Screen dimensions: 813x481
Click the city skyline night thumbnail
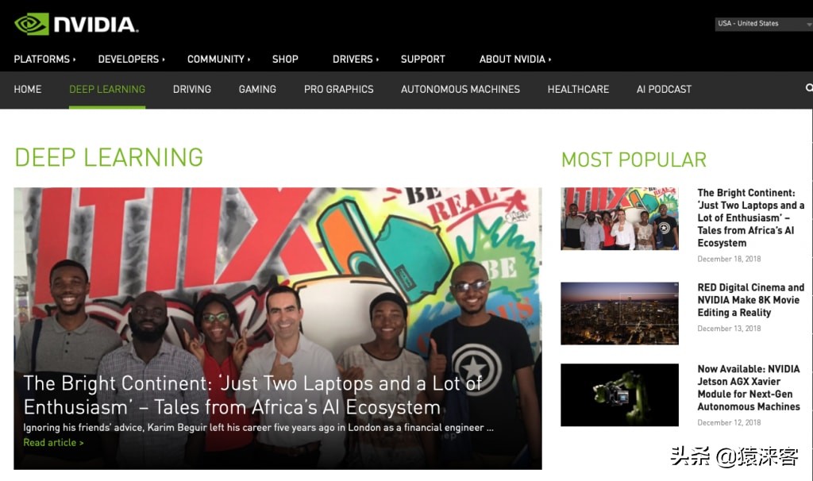(x=619, y=314)
